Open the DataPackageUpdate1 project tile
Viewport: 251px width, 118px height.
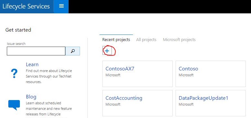click(x=211, y=103)
